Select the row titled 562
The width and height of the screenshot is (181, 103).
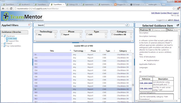coord(82,99)
